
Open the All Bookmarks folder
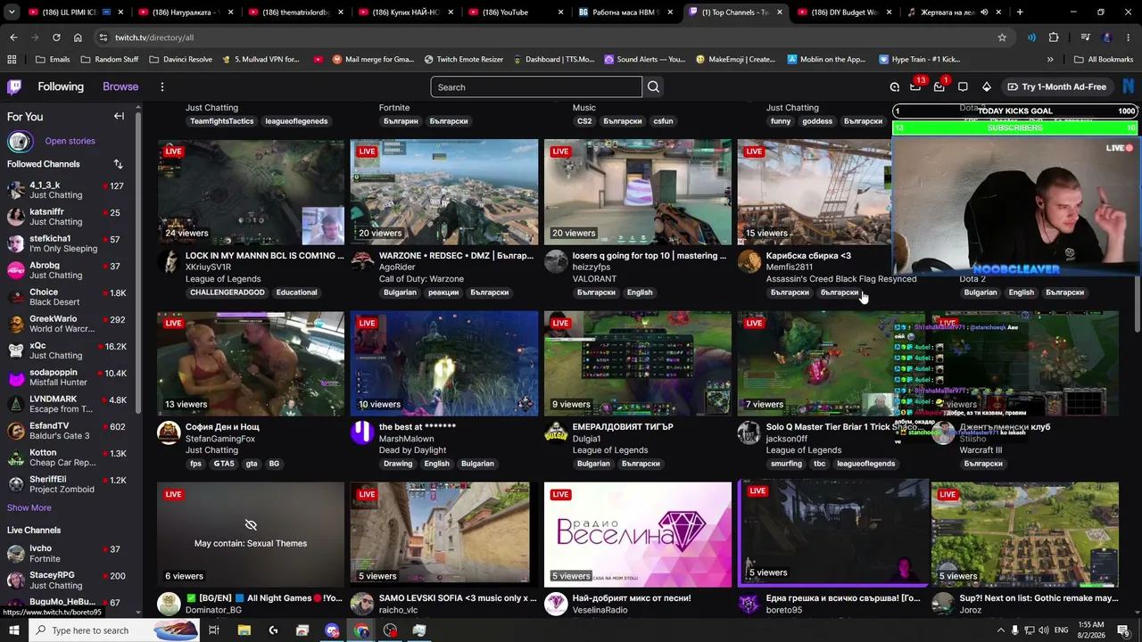[x=1104, y=60]
